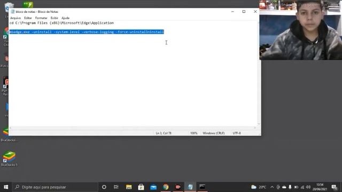Minimize the Bloco de Notas window

coord(232,12)
